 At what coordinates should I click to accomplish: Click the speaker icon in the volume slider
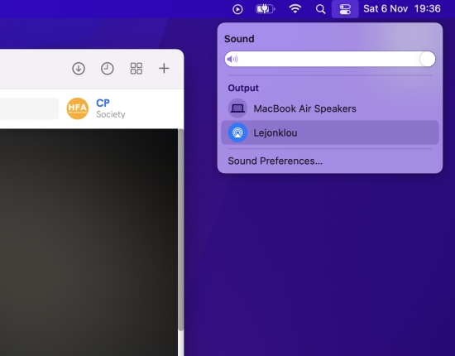point(232,60)
